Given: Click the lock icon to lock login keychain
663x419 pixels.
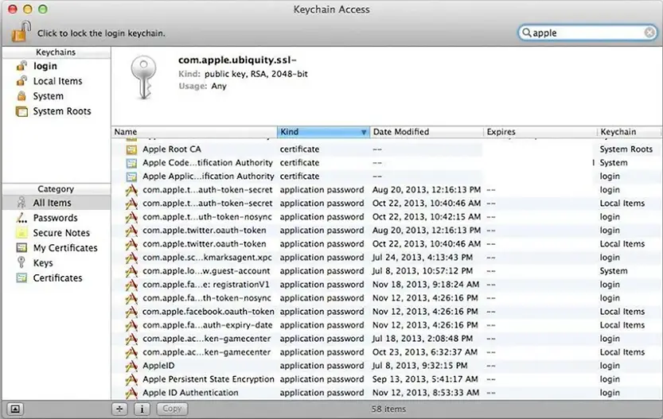Looking at the screenshot, I should click(x=21, y=32).
